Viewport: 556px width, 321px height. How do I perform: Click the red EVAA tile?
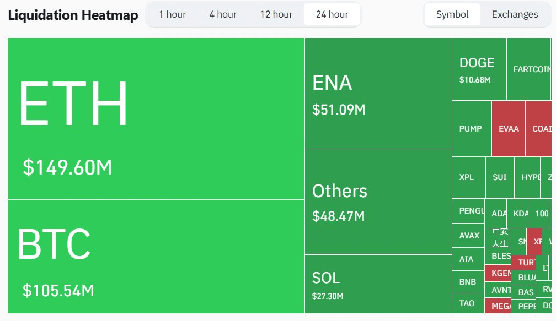click(x=509, y=129)
